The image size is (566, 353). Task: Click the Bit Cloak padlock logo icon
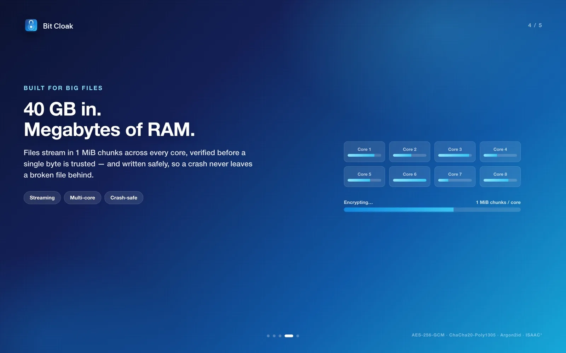click(x=31, y=25)
